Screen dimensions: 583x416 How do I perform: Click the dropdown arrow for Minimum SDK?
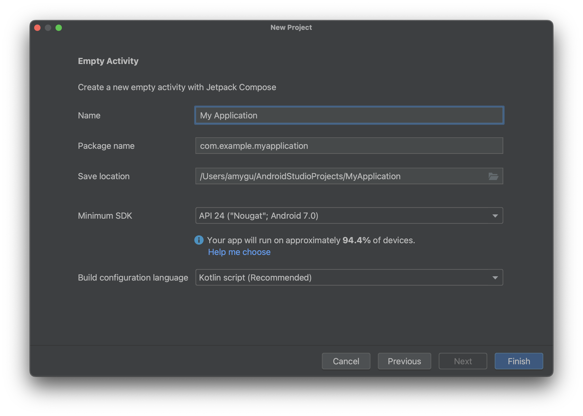pos(495,215)
